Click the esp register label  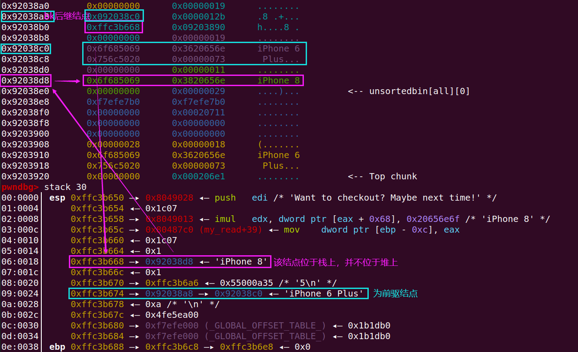(57, 198)
